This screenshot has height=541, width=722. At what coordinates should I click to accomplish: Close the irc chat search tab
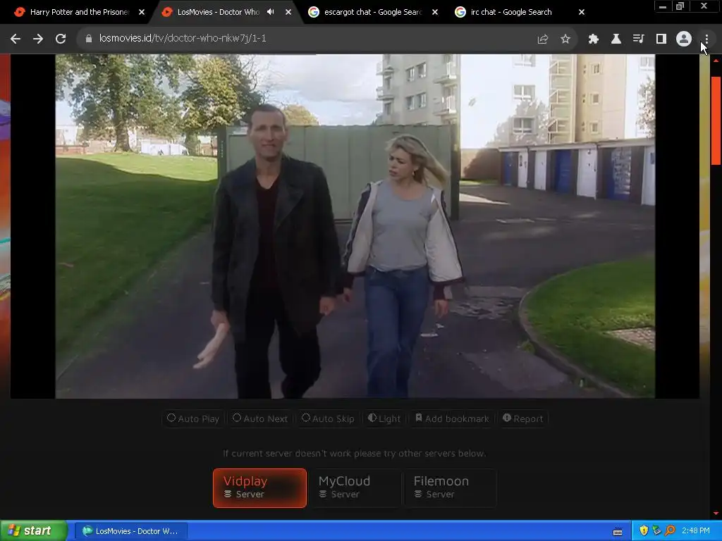coord(582,12)
